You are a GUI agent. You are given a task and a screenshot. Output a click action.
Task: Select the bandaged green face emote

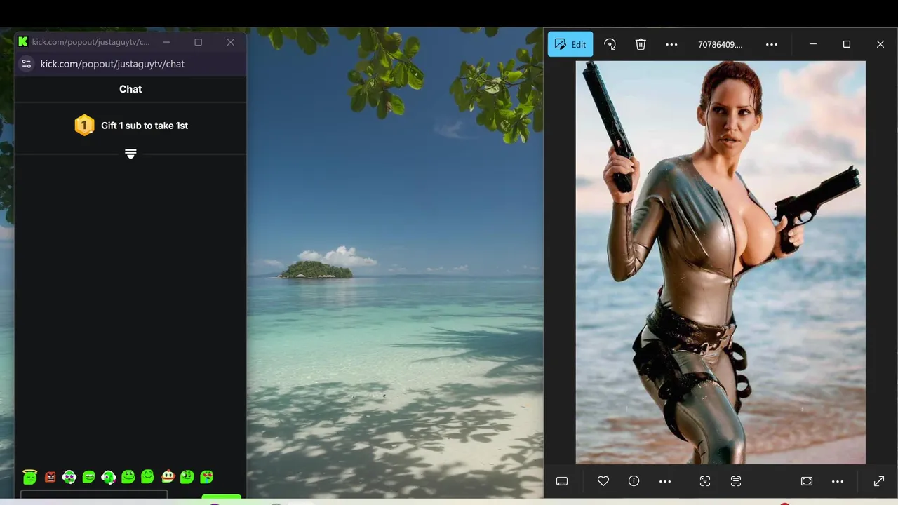[x=187, y=477]
